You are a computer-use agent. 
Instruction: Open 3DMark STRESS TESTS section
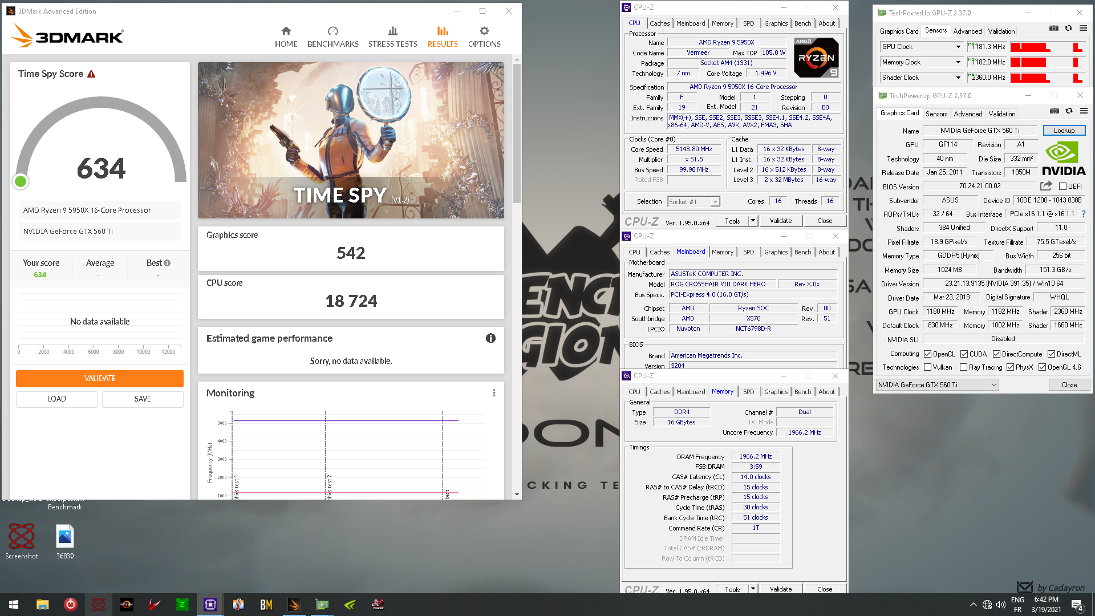[392, 37]
